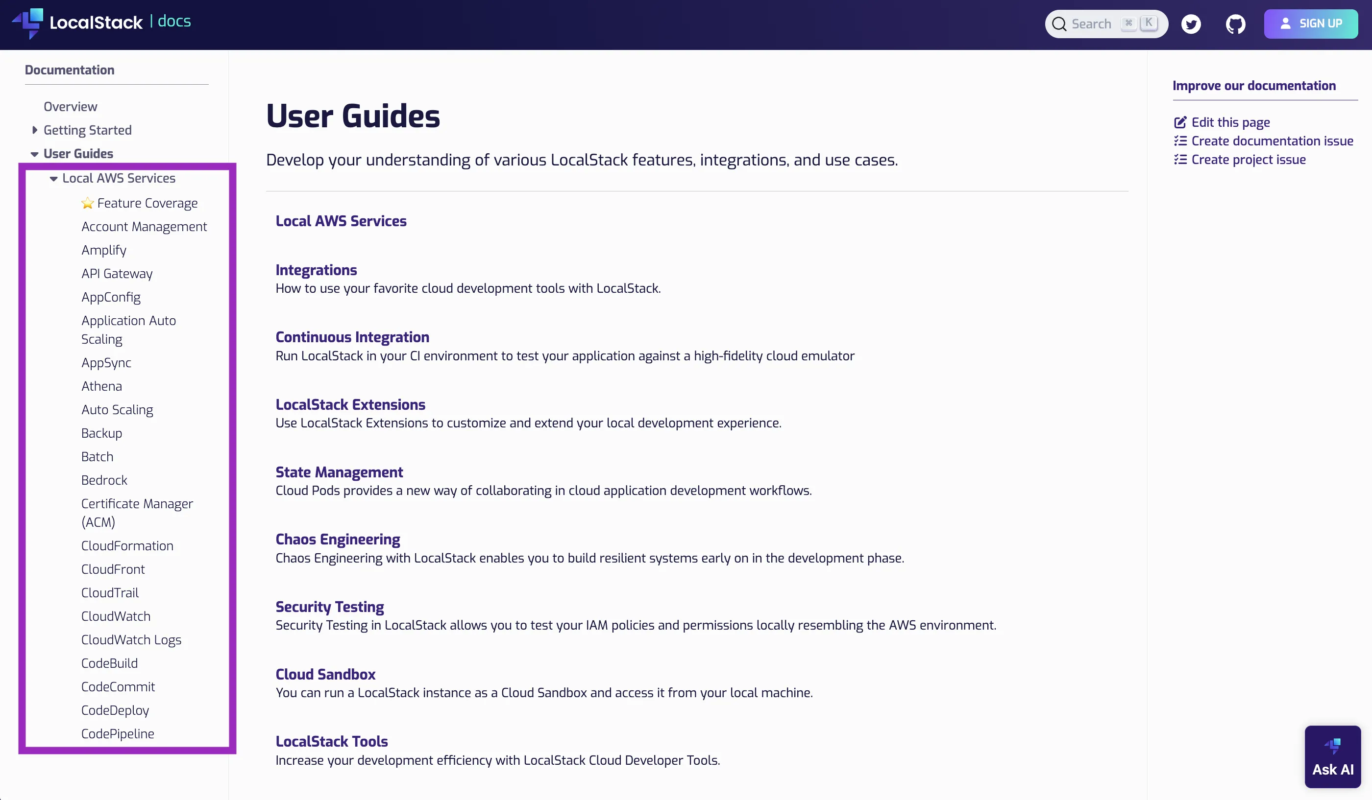1372x800 pixels.
Task: Open the Twitter profile icon
Action: [x=1191, y=24]
